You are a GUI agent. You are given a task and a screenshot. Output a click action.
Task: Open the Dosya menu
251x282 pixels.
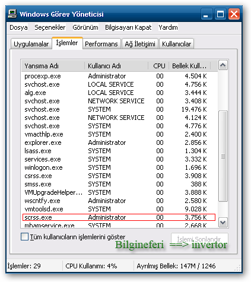pos(18,27)
